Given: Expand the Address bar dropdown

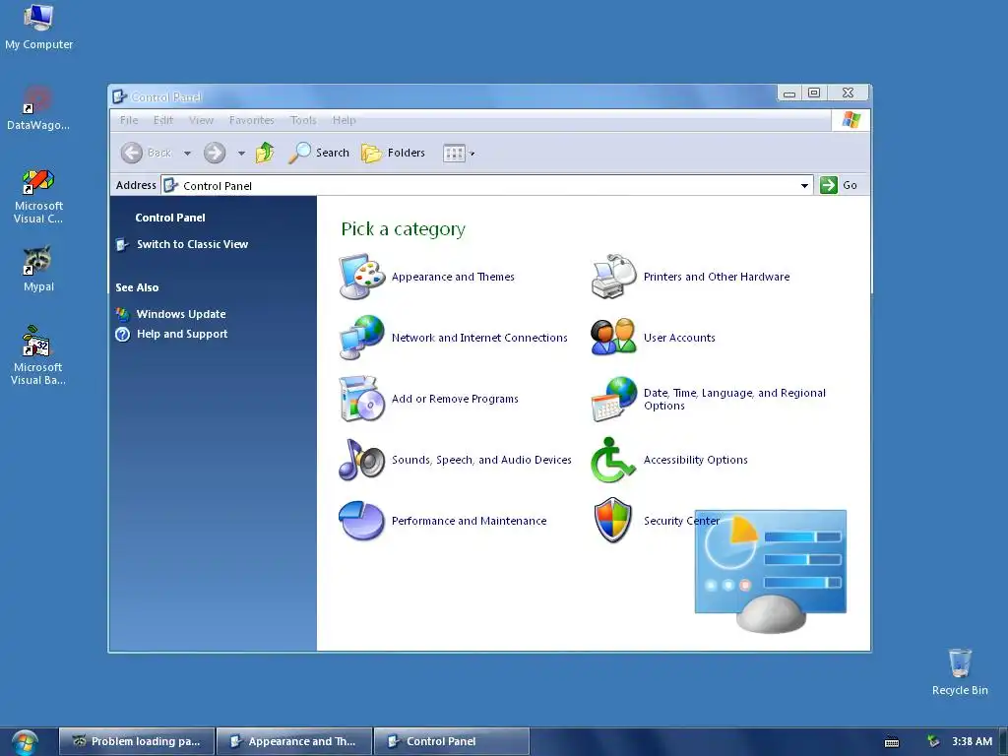Looking at the screenshot, I should pyautogui.click(x=804, y=186).
